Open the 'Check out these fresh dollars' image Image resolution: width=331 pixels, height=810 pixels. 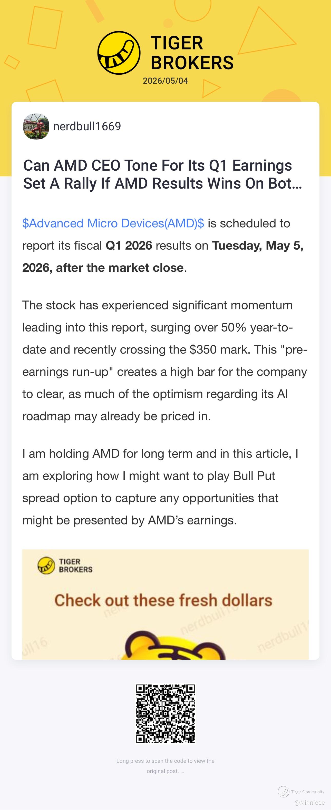pyautogui.click(x=165, y=604)
